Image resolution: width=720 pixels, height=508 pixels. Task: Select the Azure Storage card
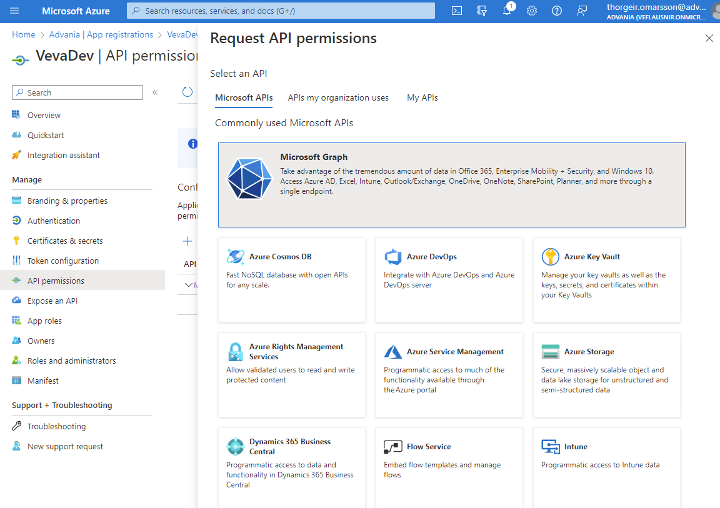pyautogui.click(x=607, y=375)
